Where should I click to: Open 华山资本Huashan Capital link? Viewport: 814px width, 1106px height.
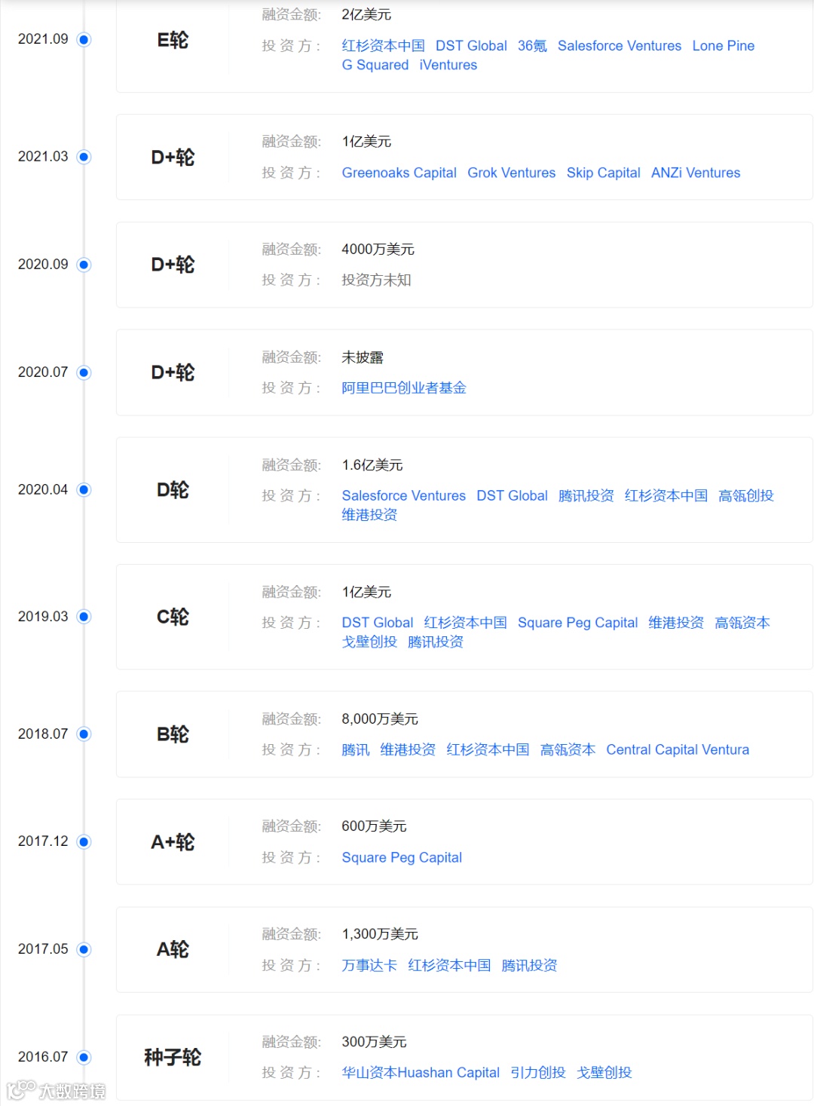click(x=421, y=1073)
